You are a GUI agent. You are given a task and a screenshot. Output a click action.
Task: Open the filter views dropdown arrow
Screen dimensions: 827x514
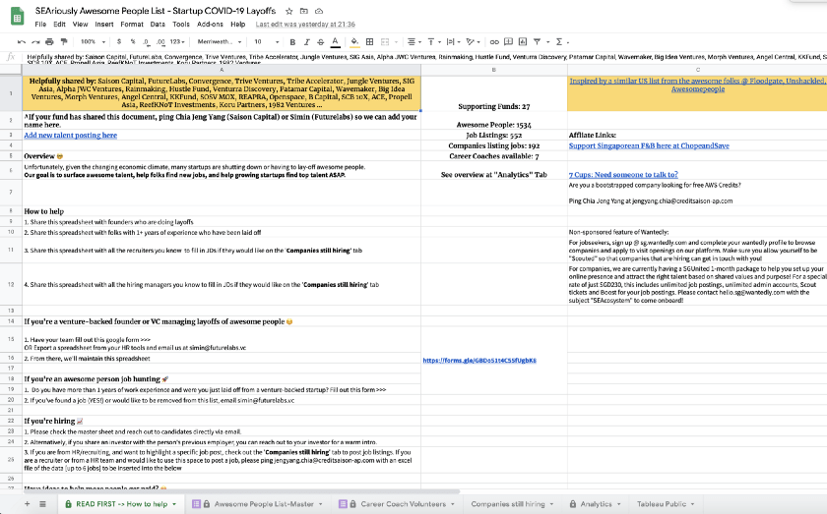click(x=548, y=41)
